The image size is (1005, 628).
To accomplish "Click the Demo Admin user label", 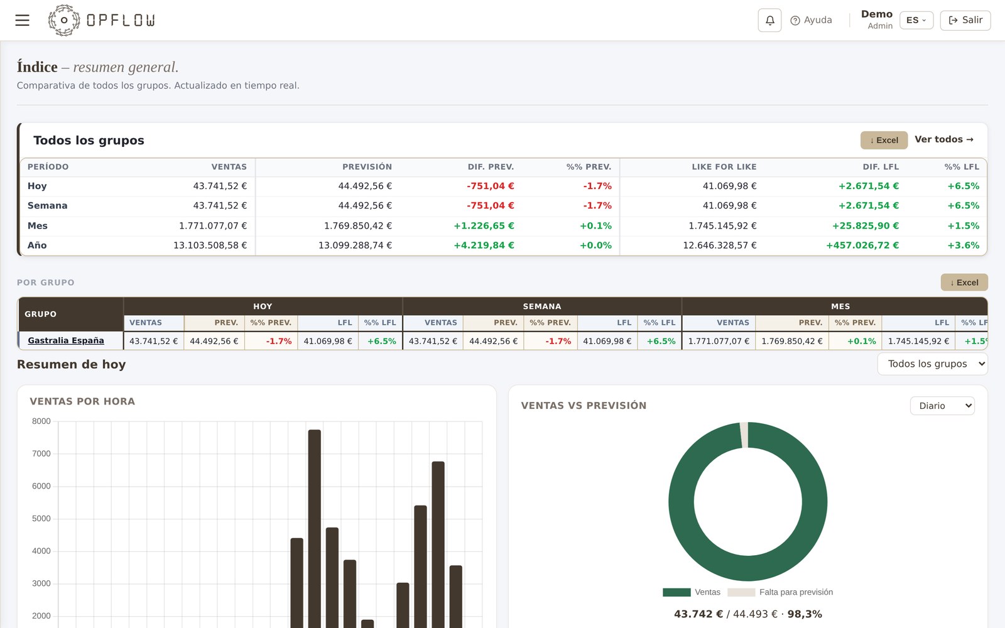I will pos(876,19).
